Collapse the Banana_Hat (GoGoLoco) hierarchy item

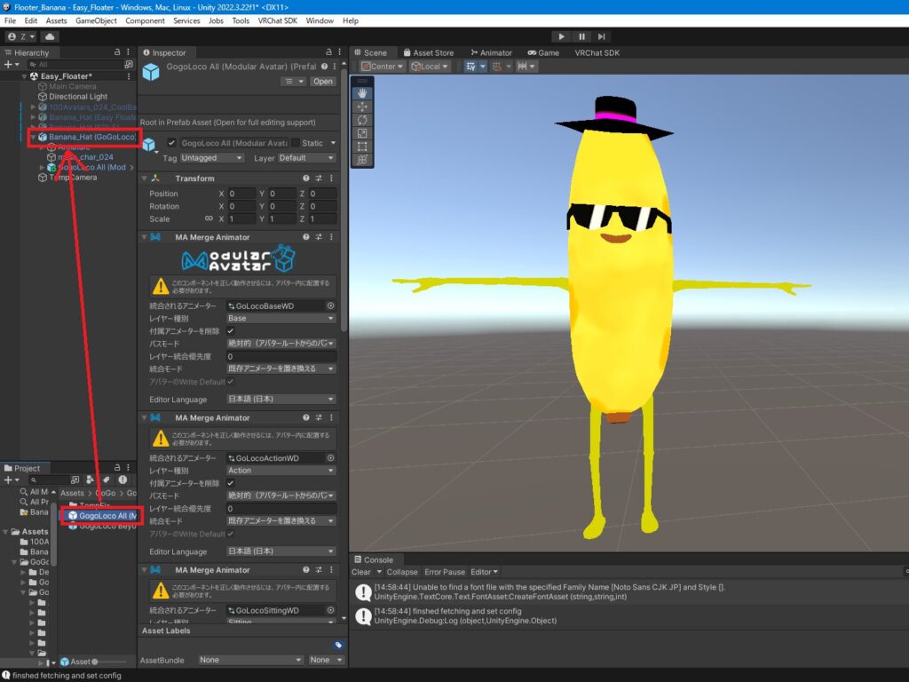[x=34, y=138]
